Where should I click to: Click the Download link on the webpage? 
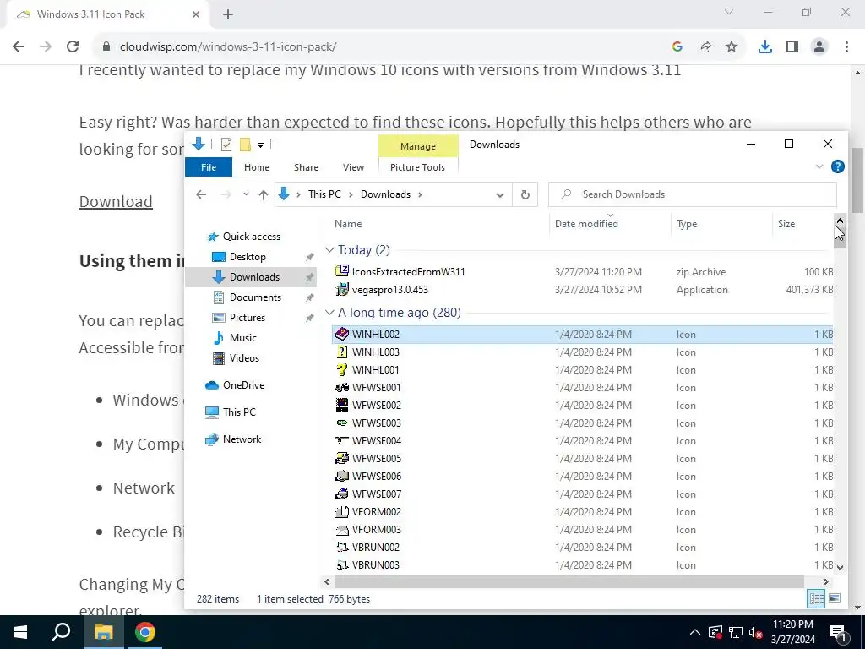coord(116,201)
